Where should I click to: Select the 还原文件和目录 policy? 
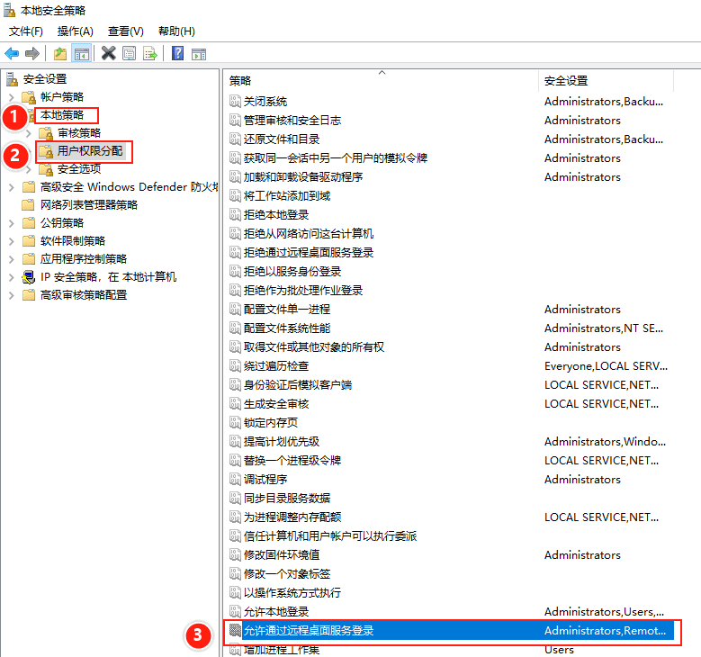point(281,139)
